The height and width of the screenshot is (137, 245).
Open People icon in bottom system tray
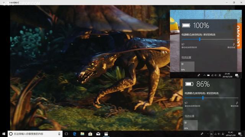click(202, 134)
